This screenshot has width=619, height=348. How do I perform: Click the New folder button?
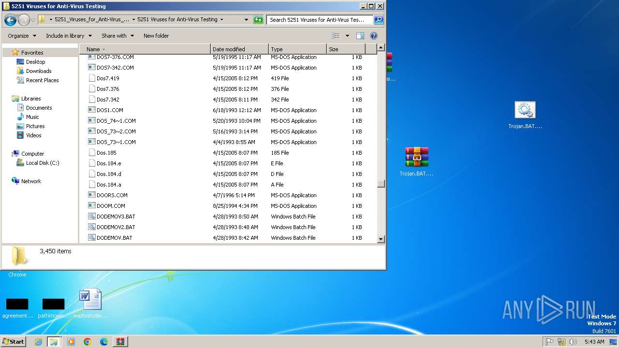pyautogui.click(x=156, y=36)
